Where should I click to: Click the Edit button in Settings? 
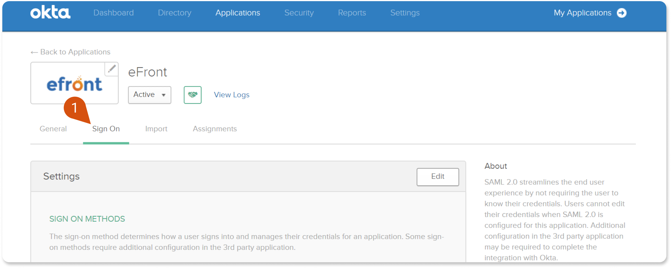[438, 177]
